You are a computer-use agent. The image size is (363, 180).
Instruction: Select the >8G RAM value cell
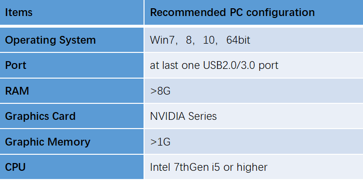pos(254,91)
